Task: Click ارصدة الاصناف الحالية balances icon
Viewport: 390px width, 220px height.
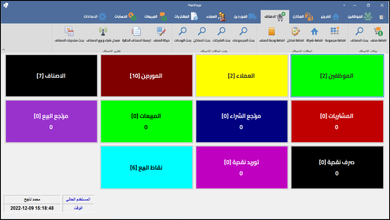Action: pyautogui.click(x=136, y=32)
